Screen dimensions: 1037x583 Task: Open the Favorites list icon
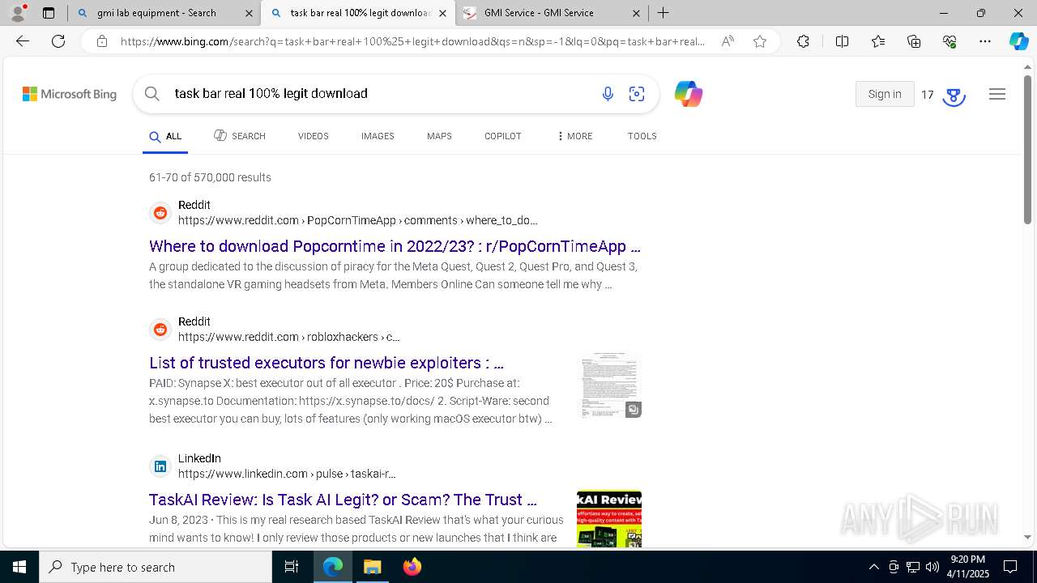coord(878,41)
